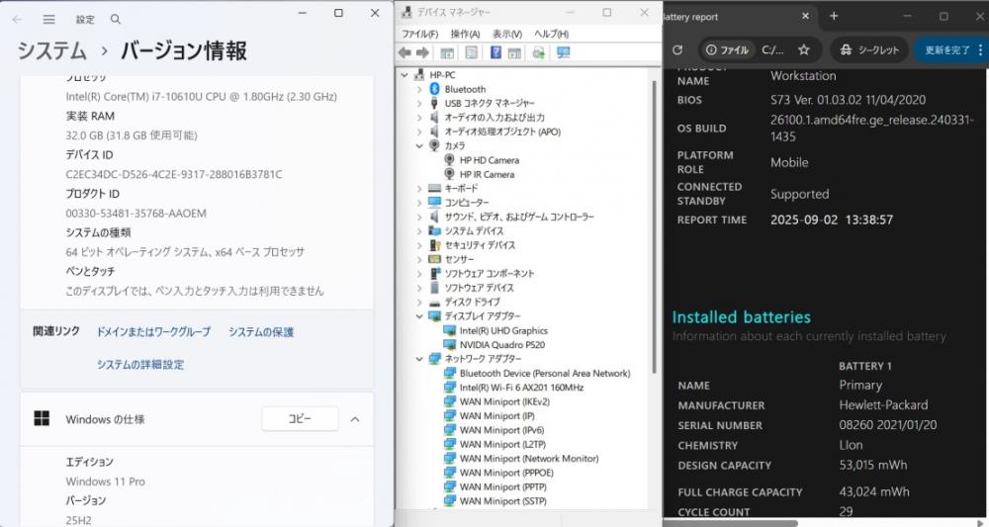Click Device Manager help toolbar icon
989x527 pixels.
pos(495,53)
